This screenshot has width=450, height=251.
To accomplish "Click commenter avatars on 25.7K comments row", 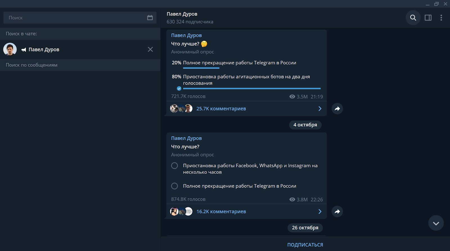I will click(181, 108).
